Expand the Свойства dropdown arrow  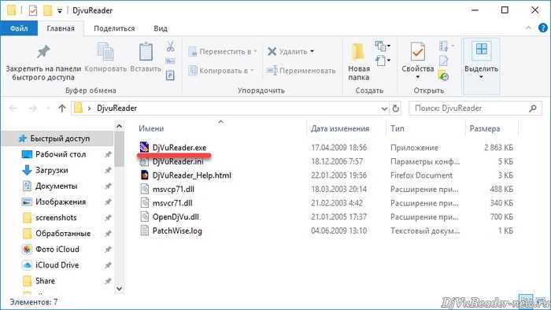tap(417, 77)
